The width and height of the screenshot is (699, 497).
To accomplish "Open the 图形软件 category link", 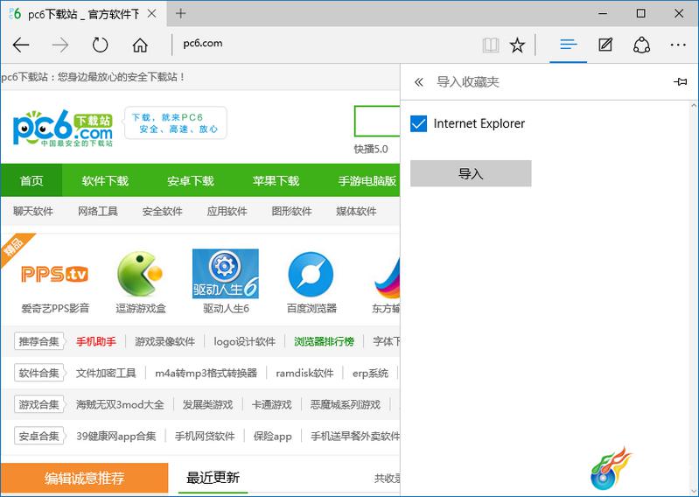I will (291, 211).
